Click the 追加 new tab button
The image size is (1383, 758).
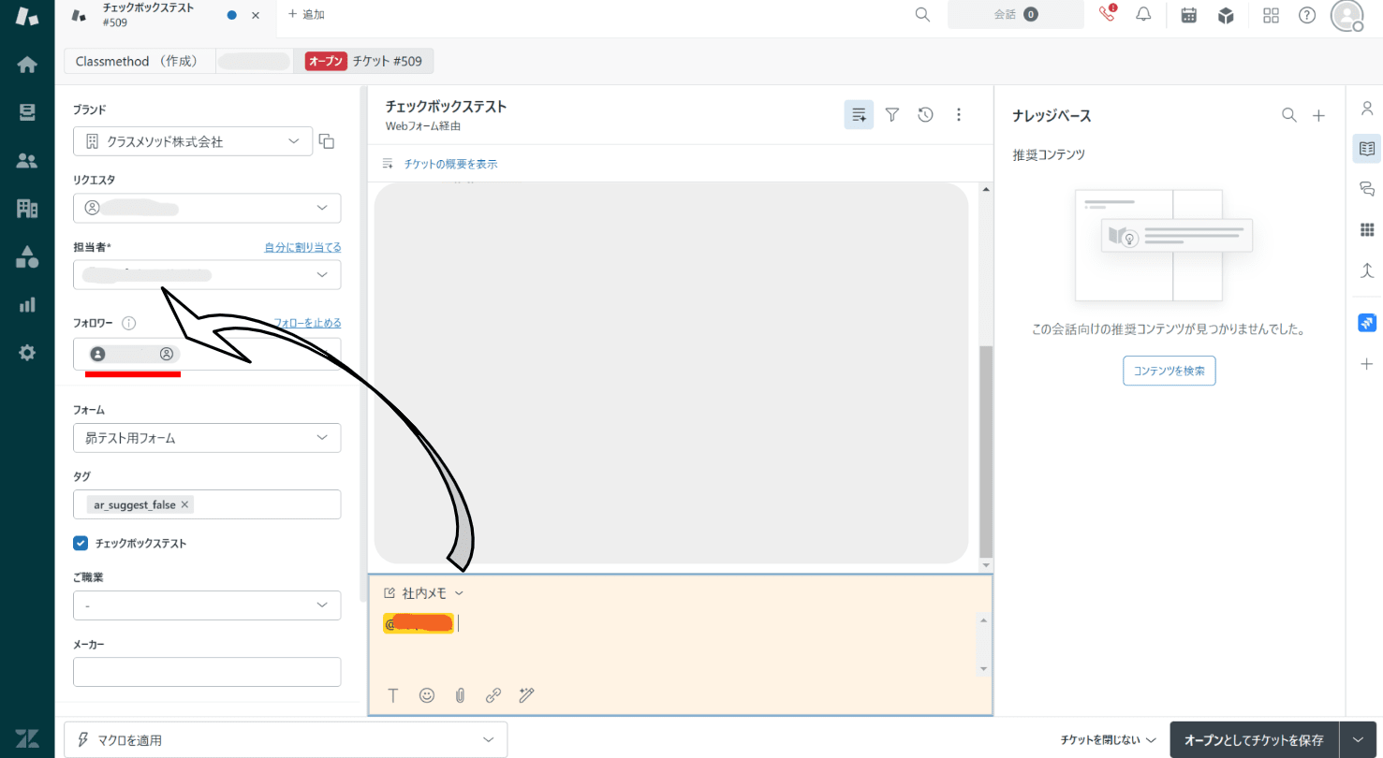[x=306, y=15]
